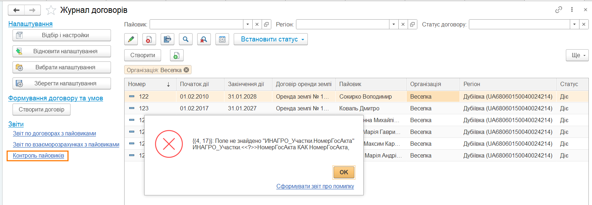Click the print list icon
This screenshot has width=592, height=205.
(x=167, y=39)
